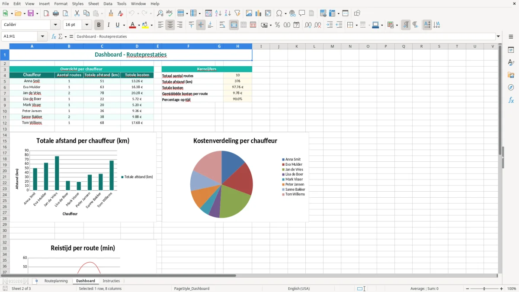Select the Clone Formatting paintbrush
Image resolution: width=519 pixels, height=292 pixels.
click(x=111, y=13)
